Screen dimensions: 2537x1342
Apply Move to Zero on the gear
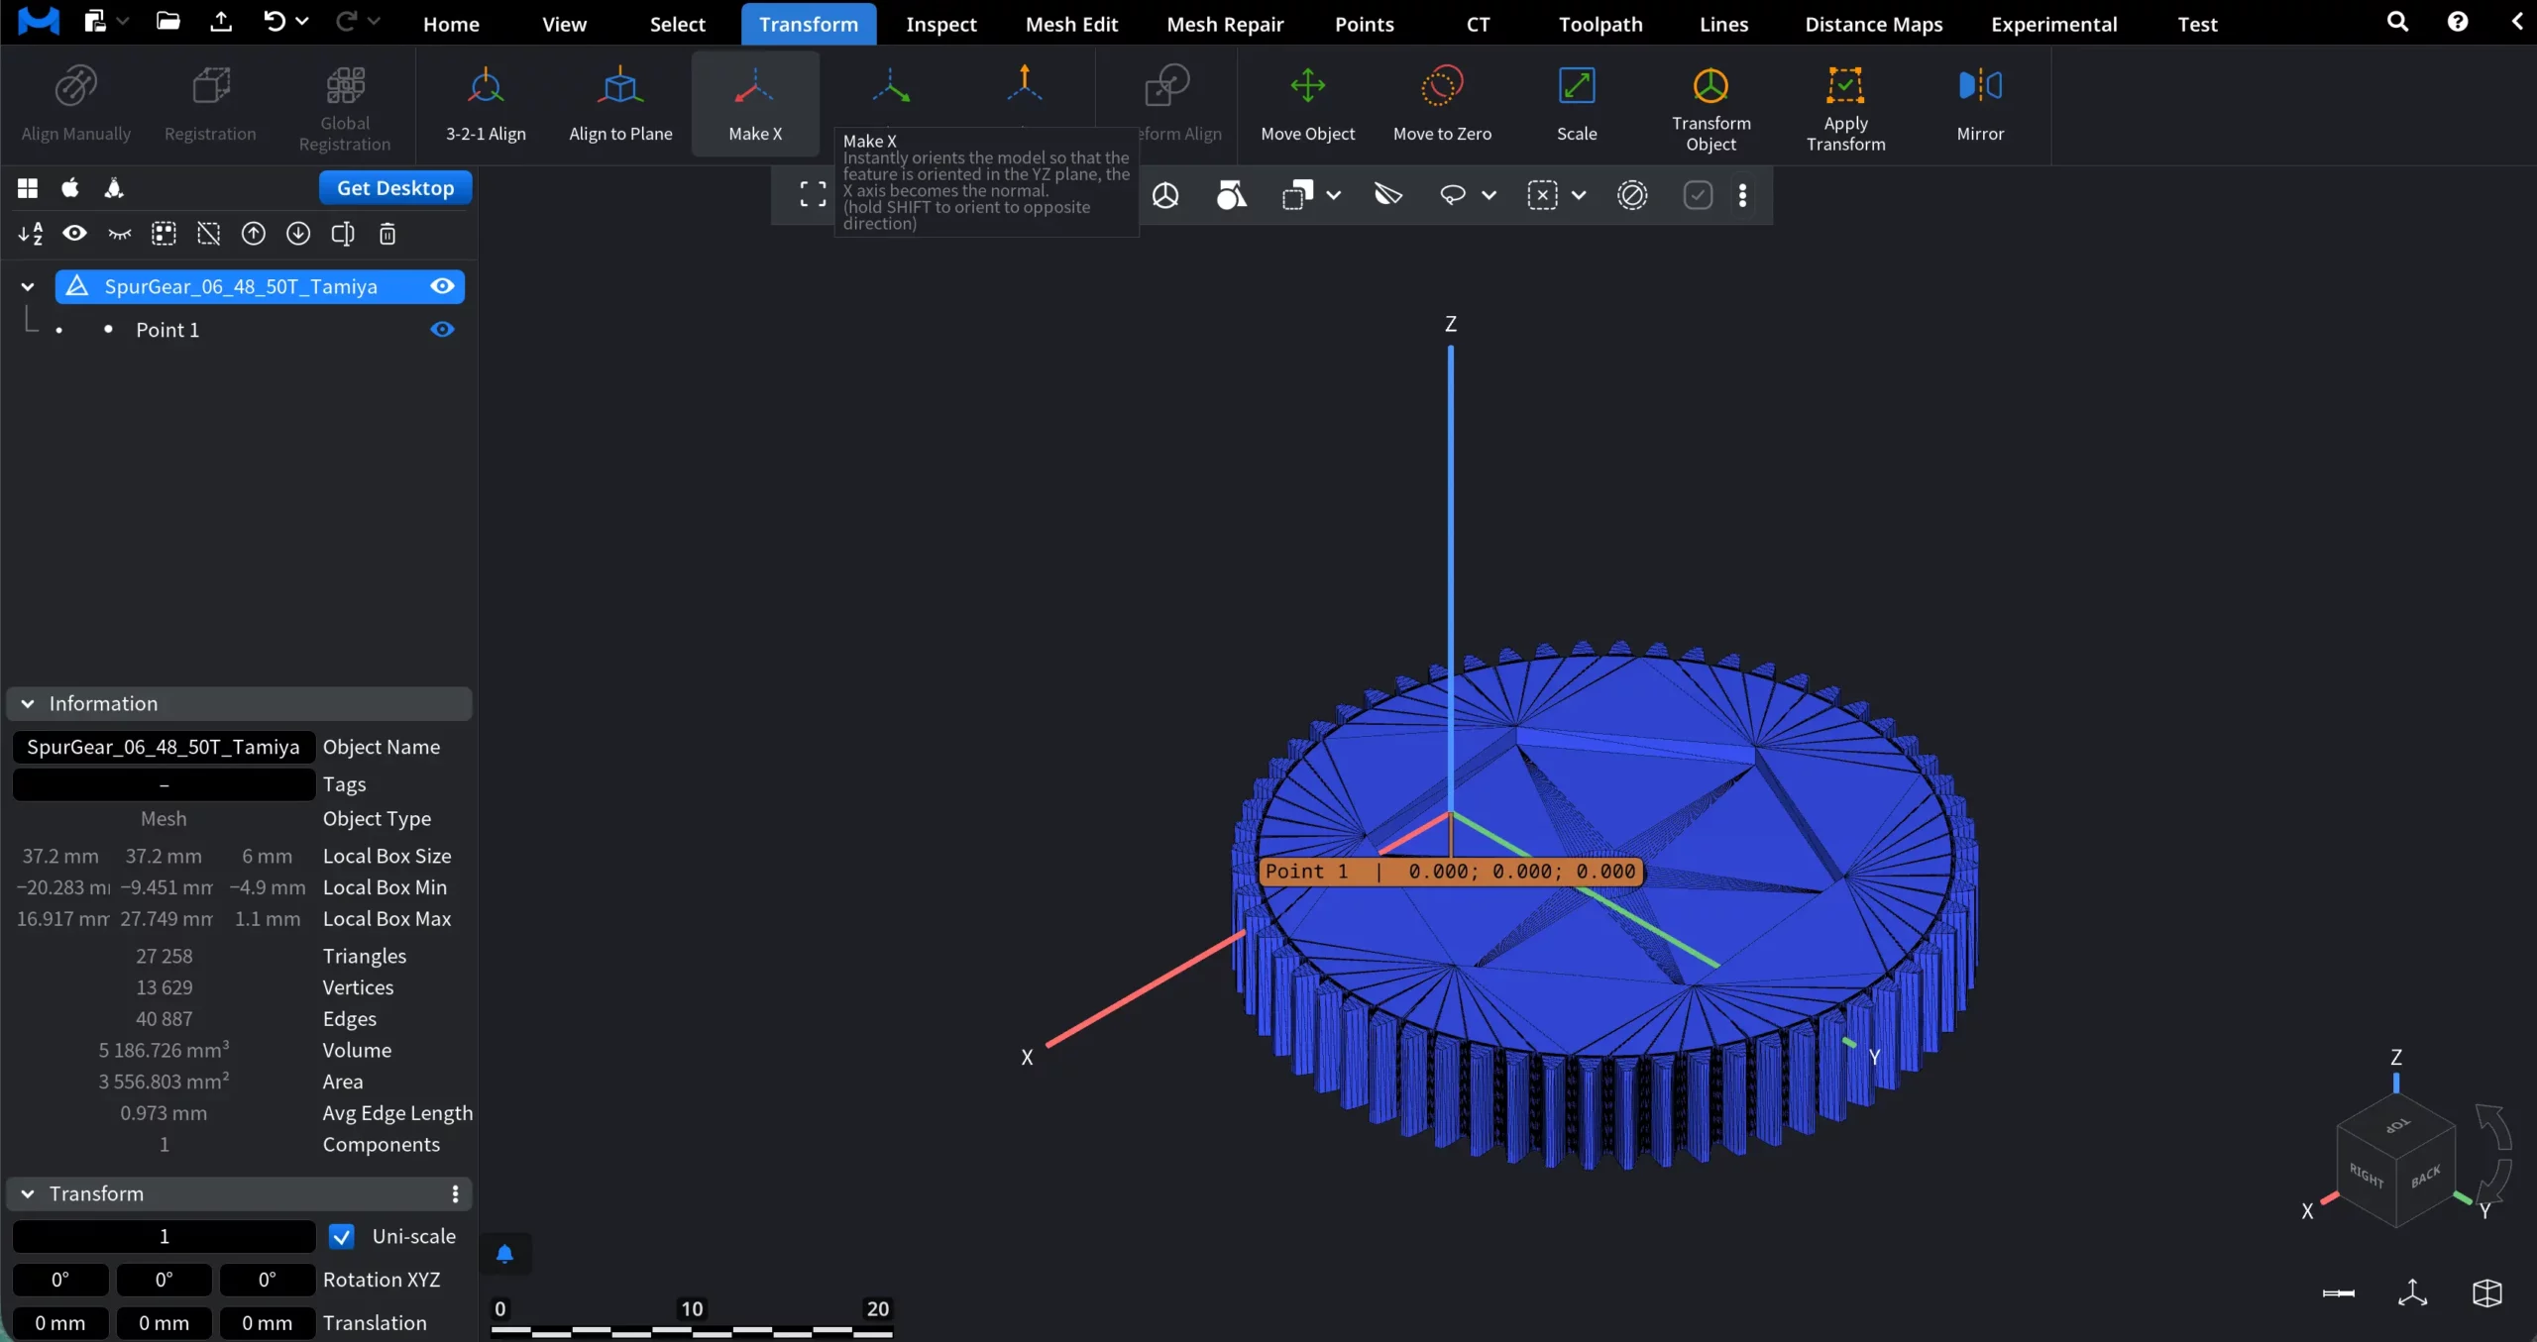(1441, 103)
